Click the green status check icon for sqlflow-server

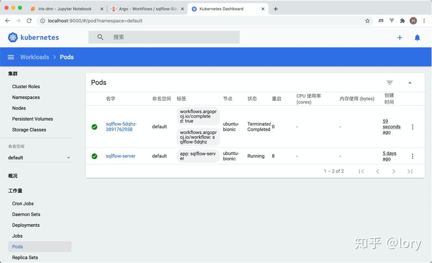[94, 156]
